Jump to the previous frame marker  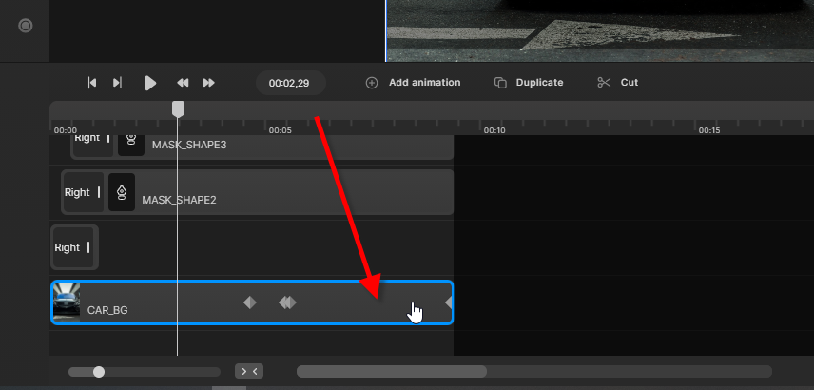pos(92,83)
